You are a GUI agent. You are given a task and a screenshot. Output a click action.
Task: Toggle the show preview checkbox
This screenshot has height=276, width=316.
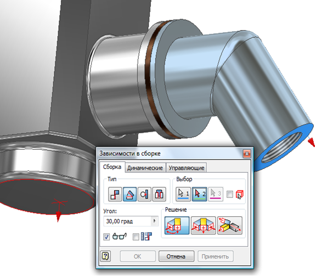(106, 236)
